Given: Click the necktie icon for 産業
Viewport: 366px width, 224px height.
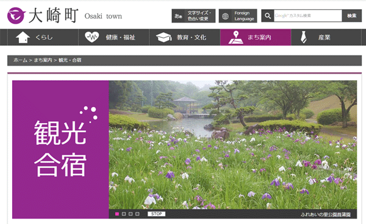Looking at the screenshot, I should pyautogui.click(x=303, y=37).
